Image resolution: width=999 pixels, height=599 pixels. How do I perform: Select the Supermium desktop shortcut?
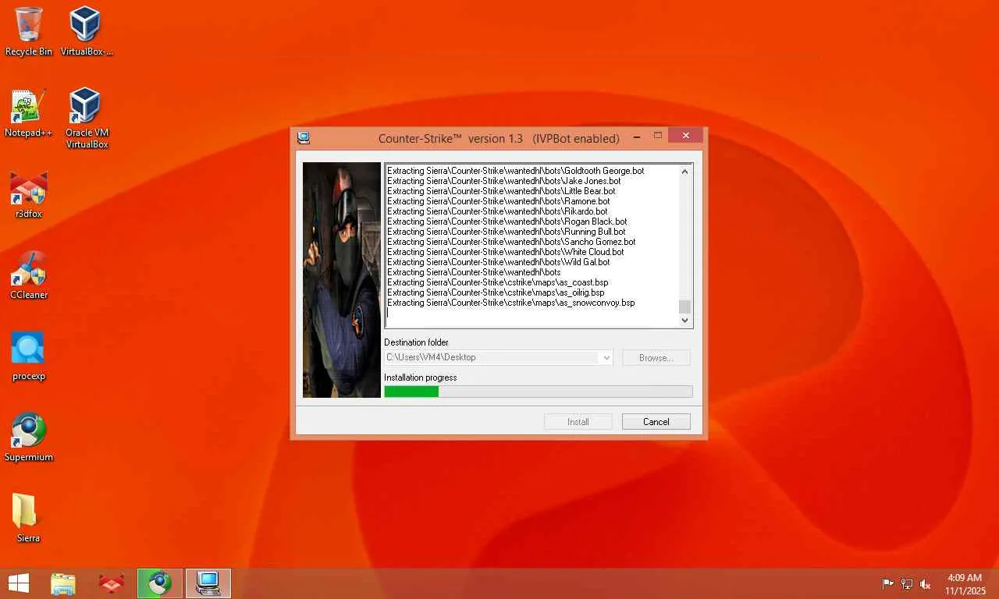[29, 438]
